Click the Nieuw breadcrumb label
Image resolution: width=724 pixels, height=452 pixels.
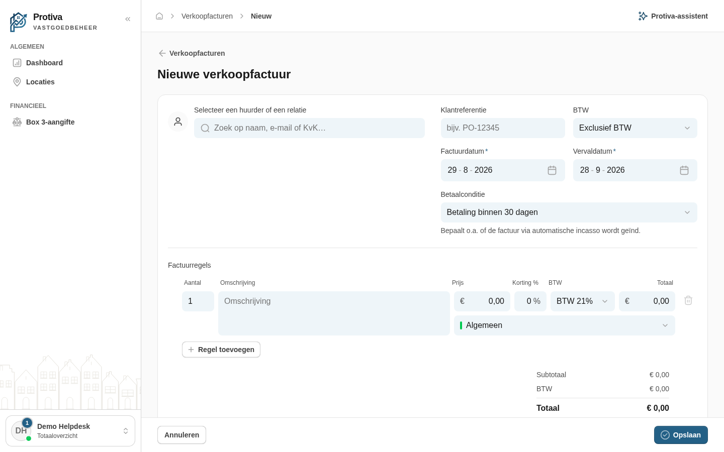point(261,16)
